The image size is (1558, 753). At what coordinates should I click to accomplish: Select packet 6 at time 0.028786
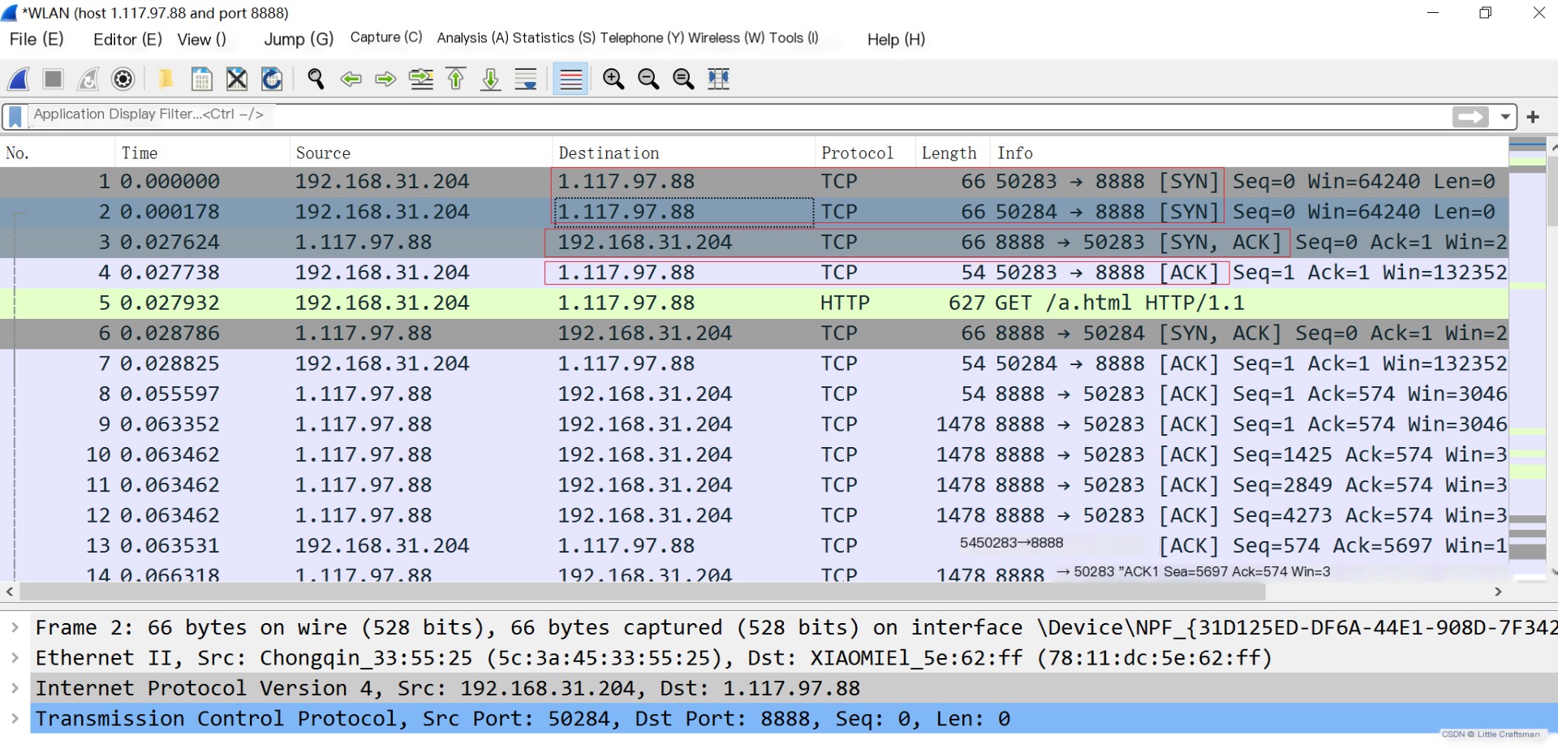click(754, 333)
